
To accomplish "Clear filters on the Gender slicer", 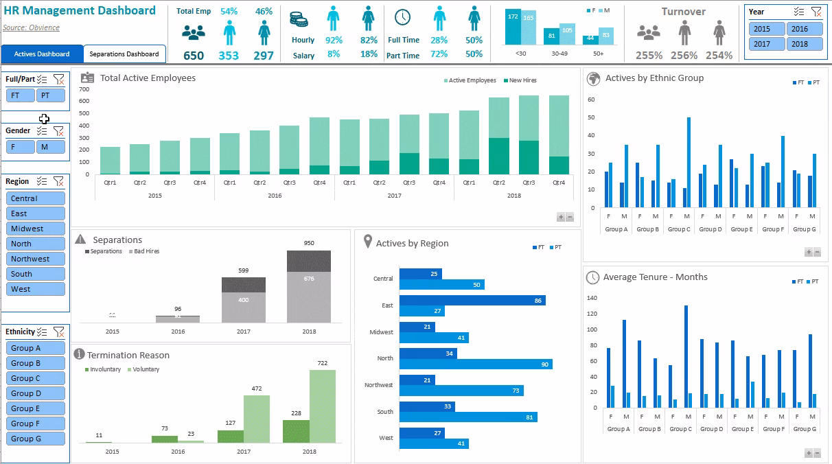I will pos(59,130).
